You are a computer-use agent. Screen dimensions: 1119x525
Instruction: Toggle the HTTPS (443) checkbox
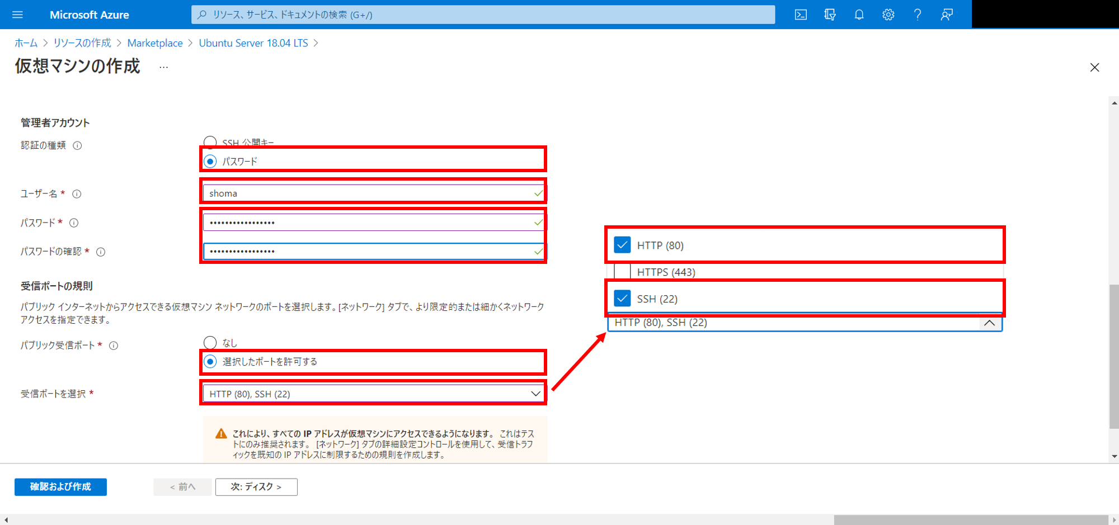tap(622, 272)
